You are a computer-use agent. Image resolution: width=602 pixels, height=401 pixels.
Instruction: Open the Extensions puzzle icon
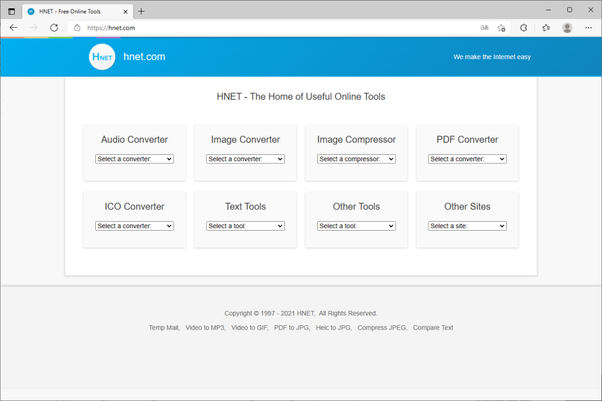[x=524, y=28]
